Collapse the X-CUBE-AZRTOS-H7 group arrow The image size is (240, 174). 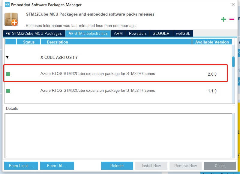[7, 57]
